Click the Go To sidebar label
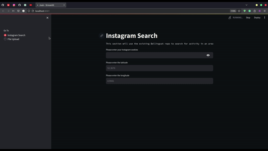 [6, 31]
